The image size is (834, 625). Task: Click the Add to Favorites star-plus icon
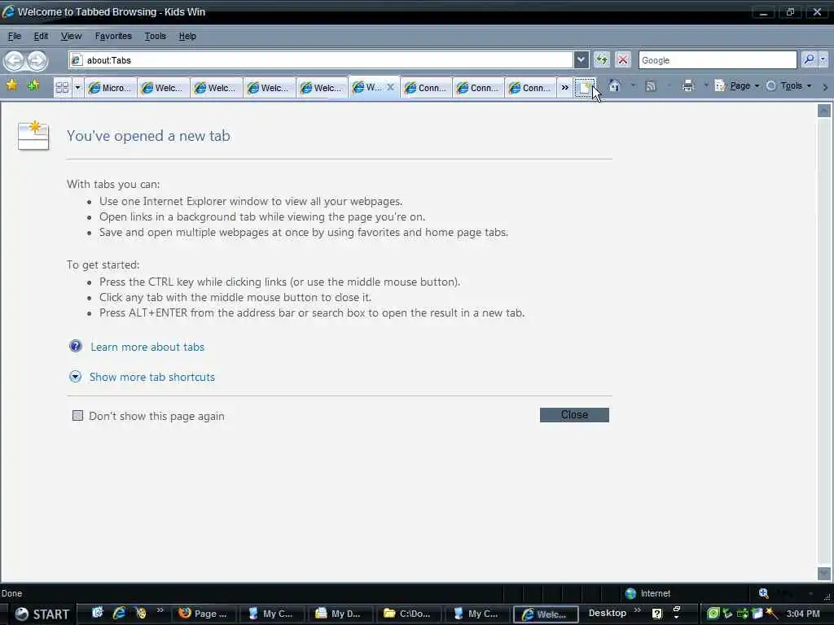(33, 85)
